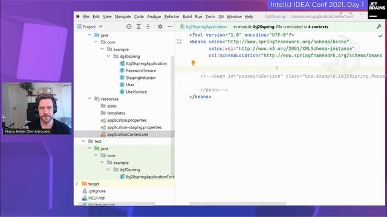Hide the Project tool window
The width and height of the screenshot is (387, 217).
click(x=169, y=27)
